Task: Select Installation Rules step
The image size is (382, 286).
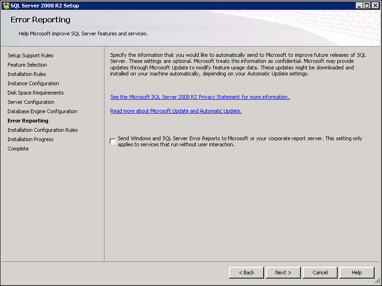Action: click(27, 74)
